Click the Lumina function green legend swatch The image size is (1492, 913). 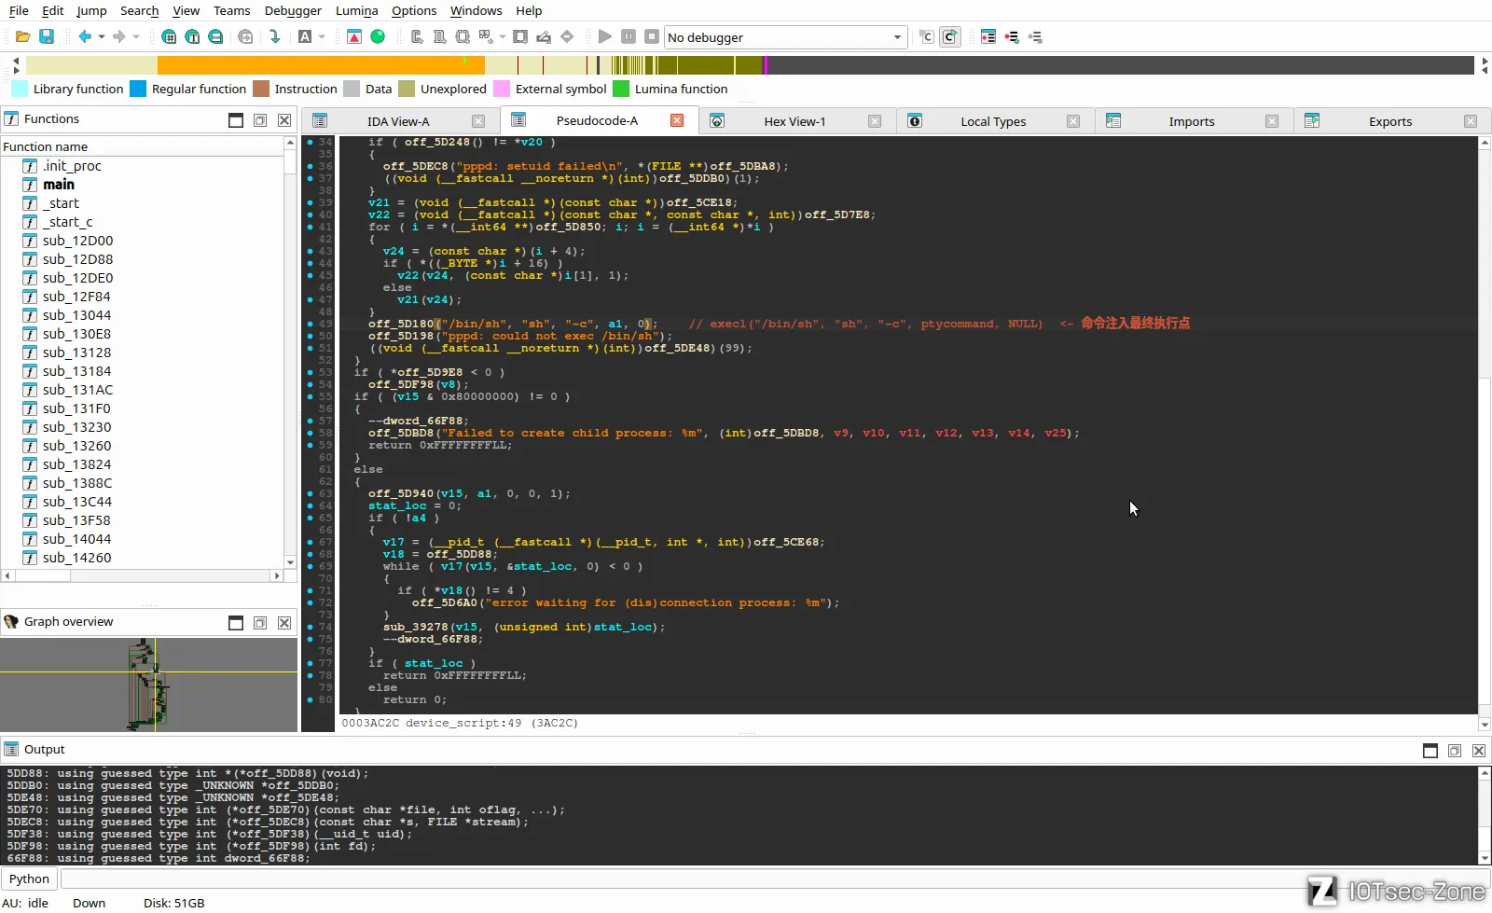point(621,89)
